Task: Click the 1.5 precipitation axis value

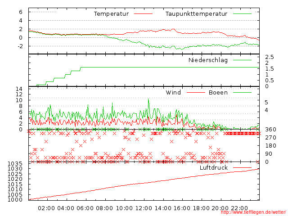Action: 270,69
